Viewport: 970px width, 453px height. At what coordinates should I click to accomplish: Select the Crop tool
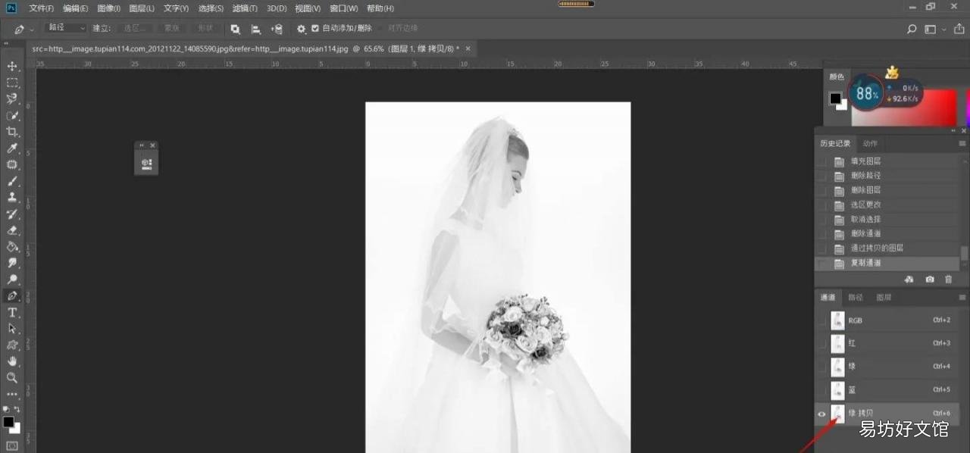click(12, 132)
